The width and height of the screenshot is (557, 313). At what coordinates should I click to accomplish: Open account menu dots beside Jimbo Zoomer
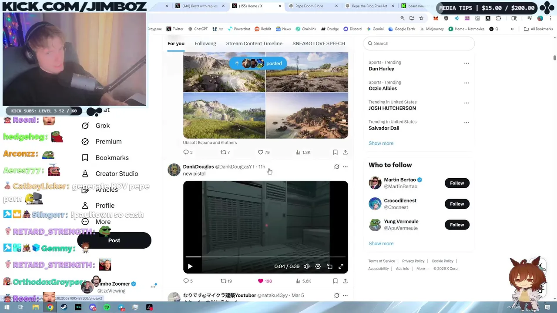153,286
